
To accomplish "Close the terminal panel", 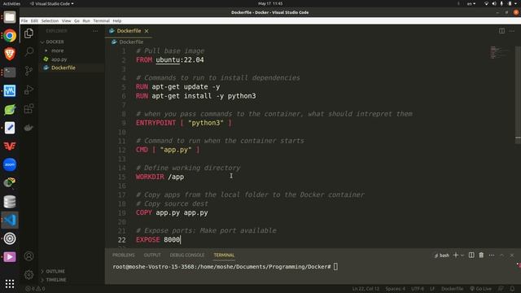I will pyautogui.click(x=512, y=255).
